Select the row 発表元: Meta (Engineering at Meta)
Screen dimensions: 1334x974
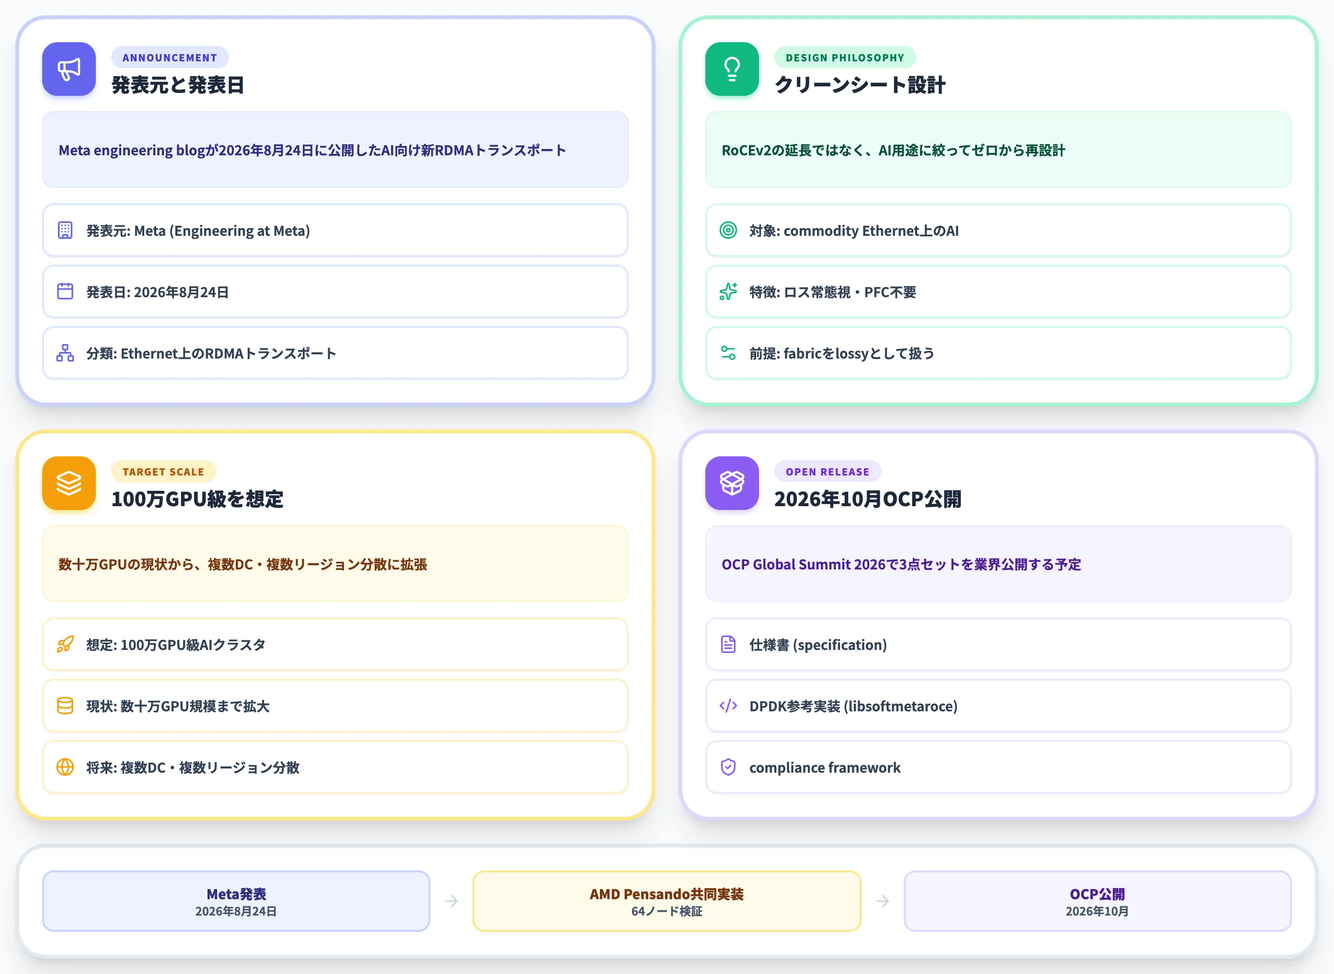(335, 231)
